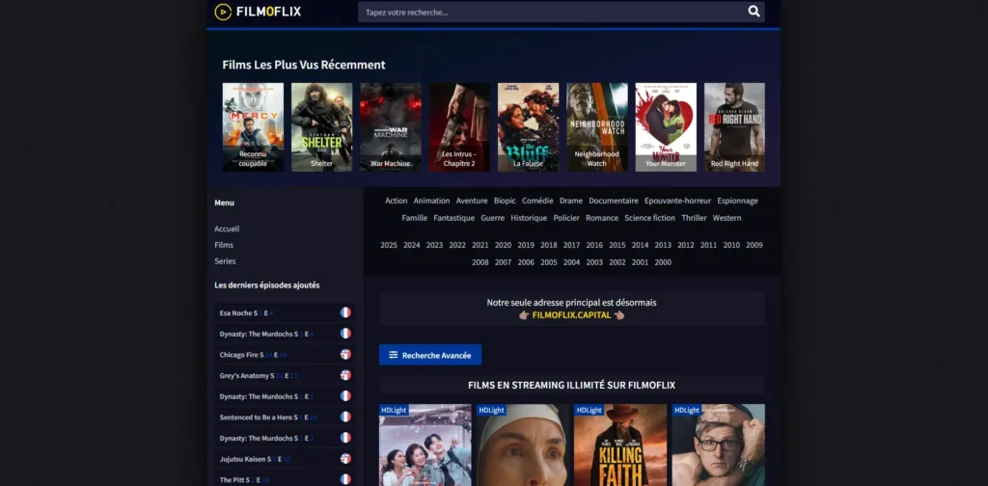Open the Shelter movie poster

pos(322,127)
